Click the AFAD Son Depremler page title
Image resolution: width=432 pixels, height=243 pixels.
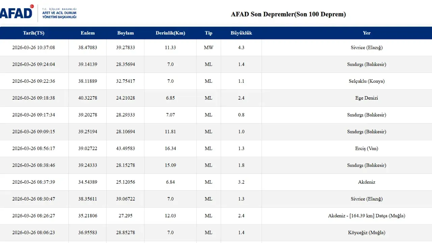click(x=288, y=14)
